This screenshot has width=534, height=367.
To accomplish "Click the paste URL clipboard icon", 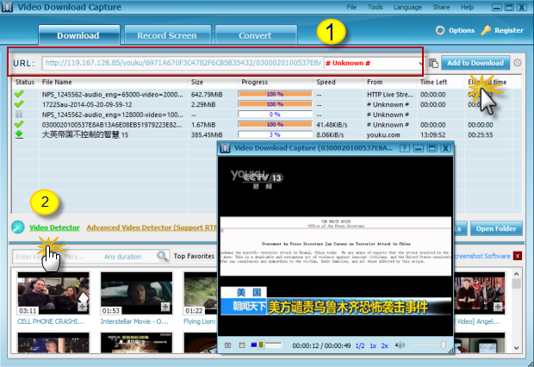I will tap(433, 63).
